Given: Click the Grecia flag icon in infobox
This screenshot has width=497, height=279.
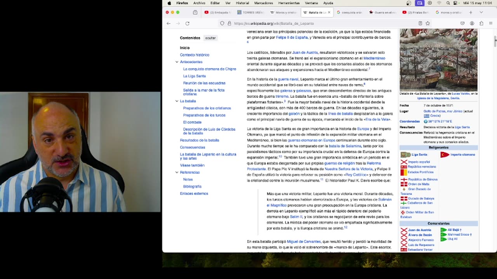Looking at the screenshot, I should (x=426, y=116).
